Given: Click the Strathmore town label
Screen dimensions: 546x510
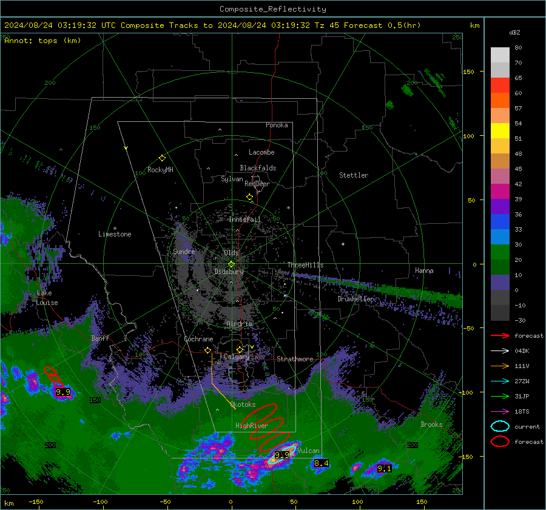Looking at the screenshot, I should pyautogui.click(x=295, y=359).
